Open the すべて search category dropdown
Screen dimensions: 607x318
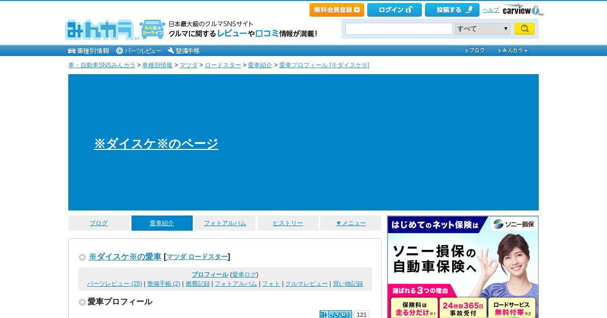[483, 29]
